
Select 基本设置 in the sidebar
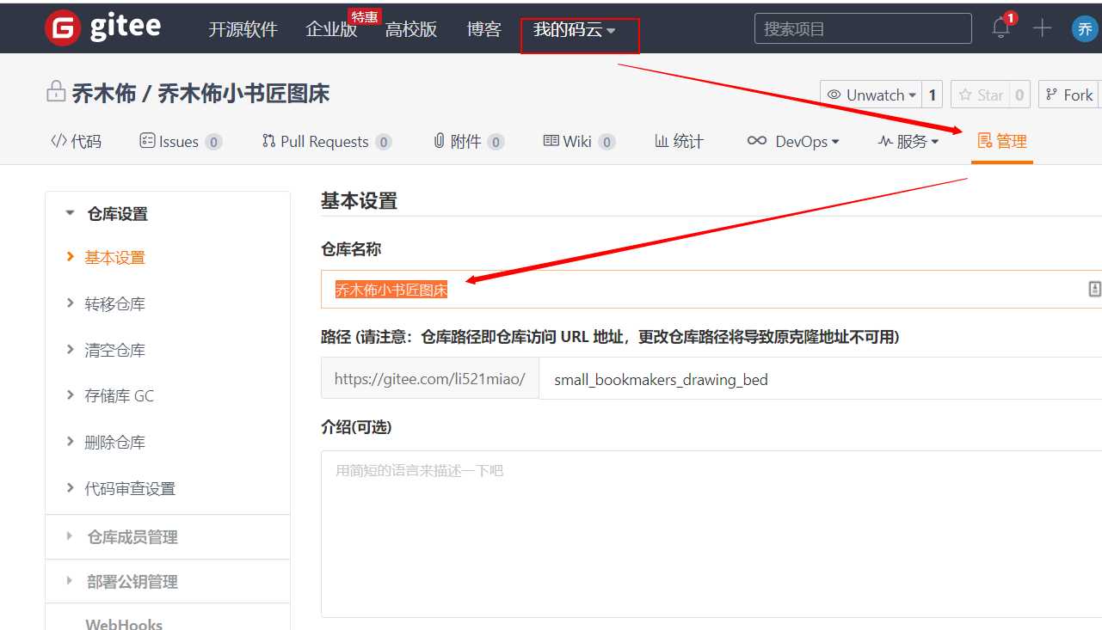tap(114, 258)
